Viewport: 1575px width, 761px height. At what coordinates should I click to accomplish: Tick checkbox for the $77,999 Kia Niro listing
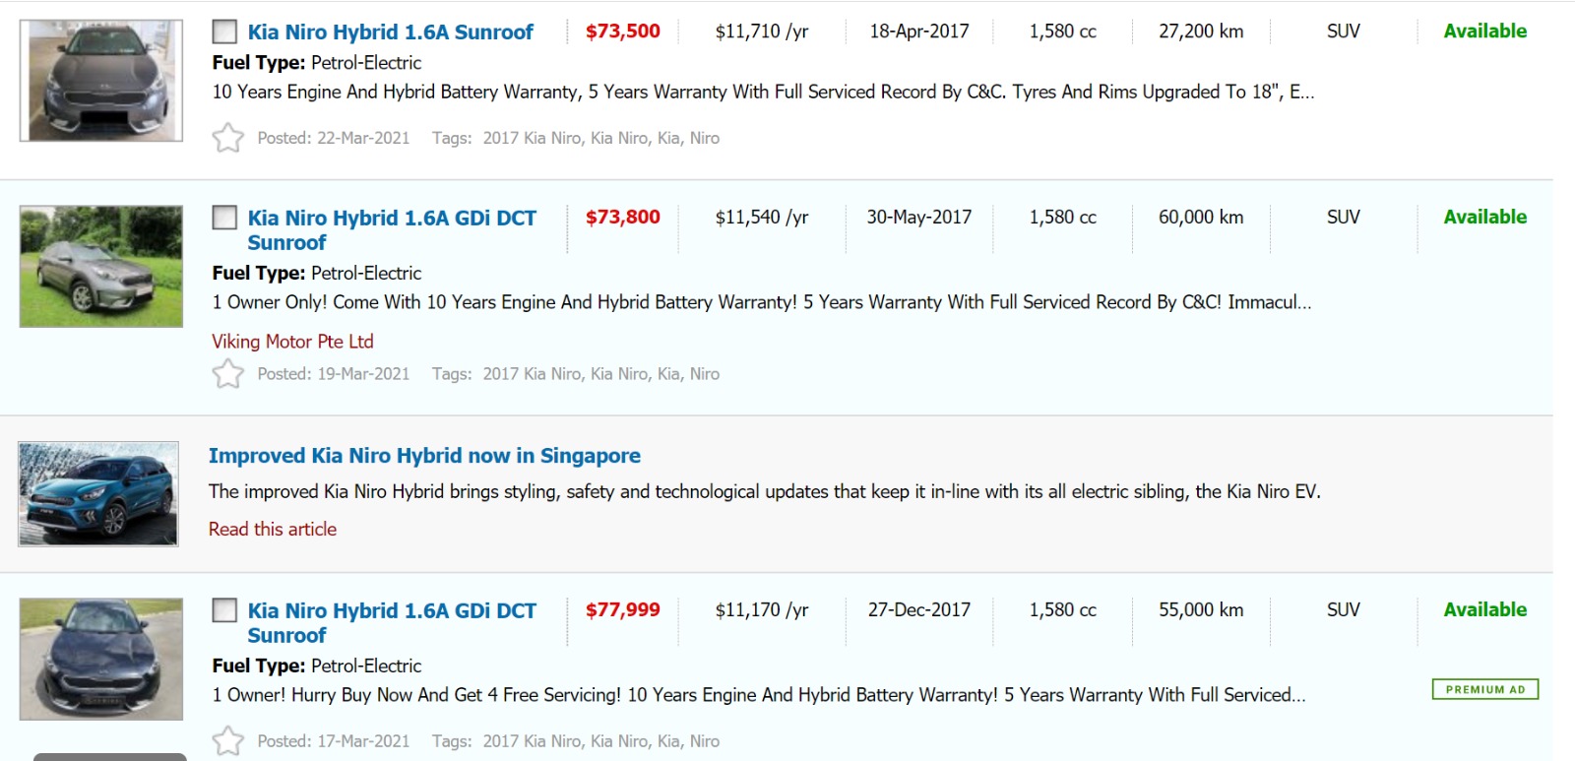point(224,610)
